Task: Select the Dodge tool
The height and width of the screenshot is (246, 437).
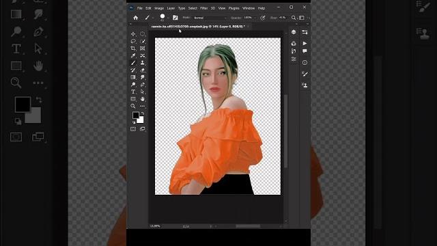Action: pos(133,85)
